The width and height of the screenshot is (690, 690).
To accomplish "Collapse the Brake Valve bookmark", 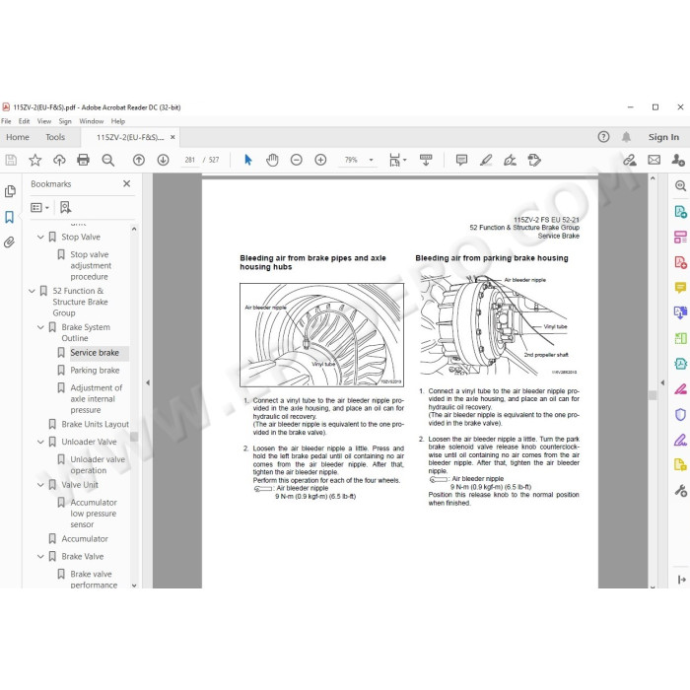I will click(x=40, y=557).
